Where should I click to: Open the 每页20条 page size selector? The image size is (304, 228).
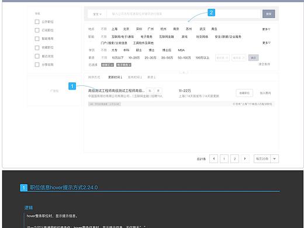pyautogui.click(x=262, y=158)
